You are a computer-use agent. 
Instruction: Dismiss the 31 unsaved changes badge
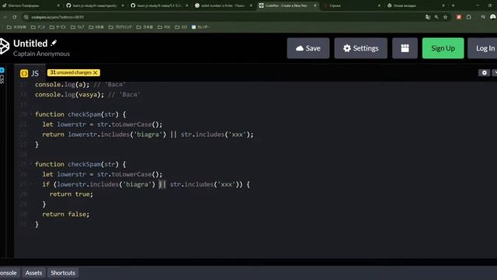[x=95, y=72]
